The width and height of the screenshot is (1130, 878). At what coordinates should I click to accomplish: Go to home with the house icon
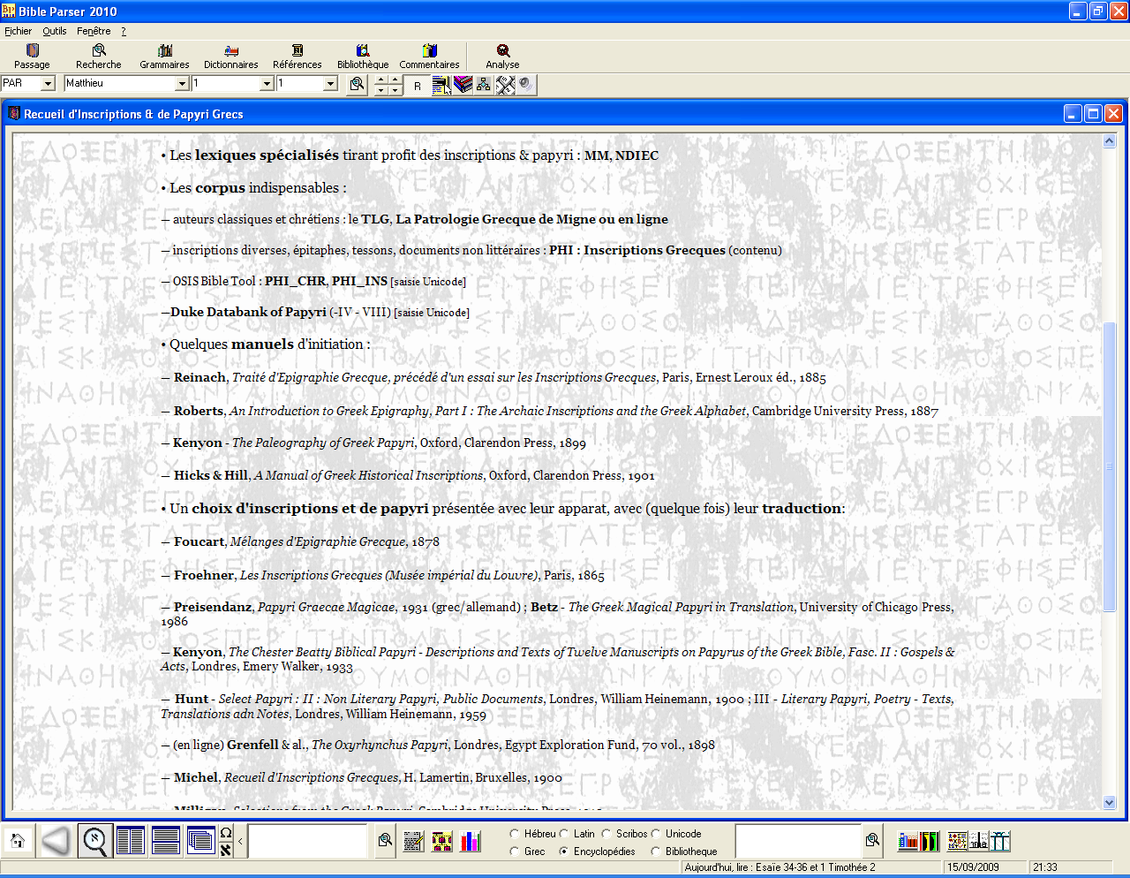pos(17,841)
